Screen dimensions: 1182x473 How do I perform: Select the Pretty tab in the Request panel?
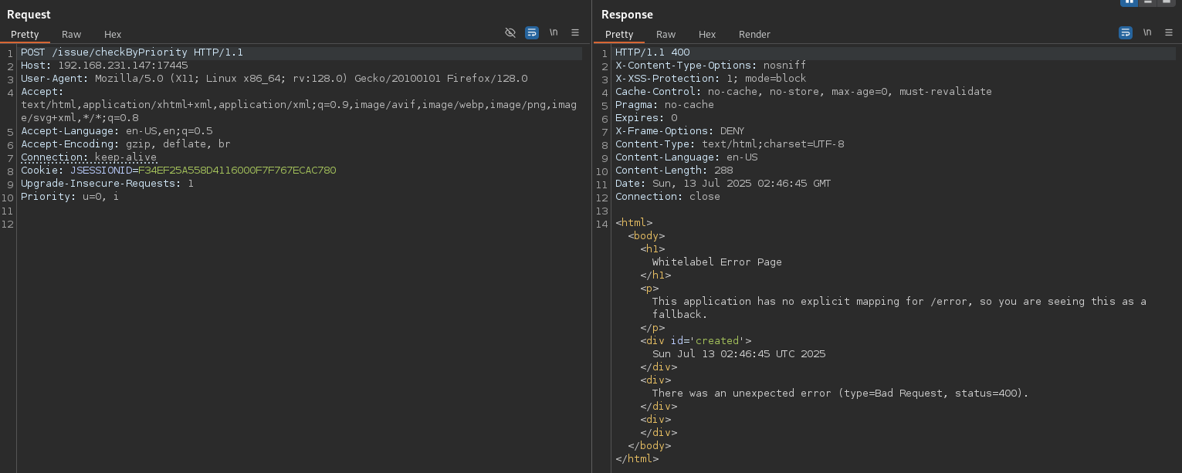point(25,34)
